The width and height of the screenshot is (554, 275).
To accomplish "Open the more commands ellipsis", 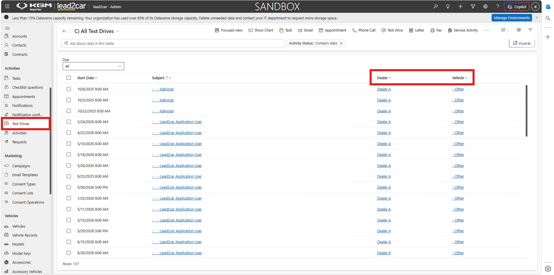I will click(487, 30).
